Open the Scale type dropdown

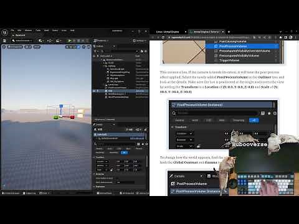(x=102, y=170)
